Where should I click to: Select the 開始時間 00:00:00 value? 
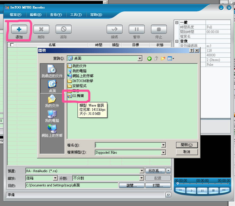tap(218, 32)
